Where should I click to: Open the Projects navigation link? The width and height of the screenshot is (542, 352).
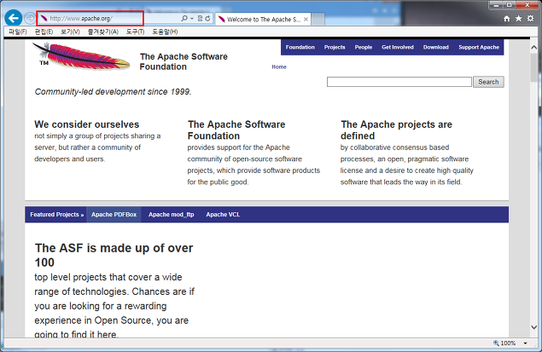coord(335,47)
